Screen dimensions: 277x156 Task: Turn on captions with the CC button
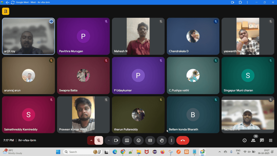pyautogui.click(x=150, y=140)
